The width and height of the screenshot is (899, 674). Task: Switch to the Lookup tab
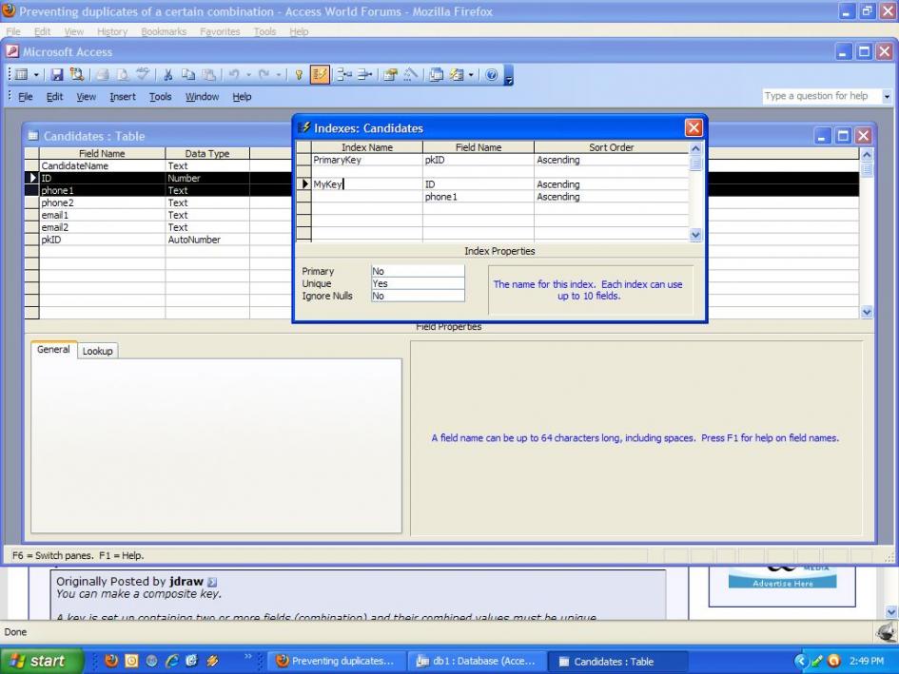pyautogui.click(x=97, y=351)
